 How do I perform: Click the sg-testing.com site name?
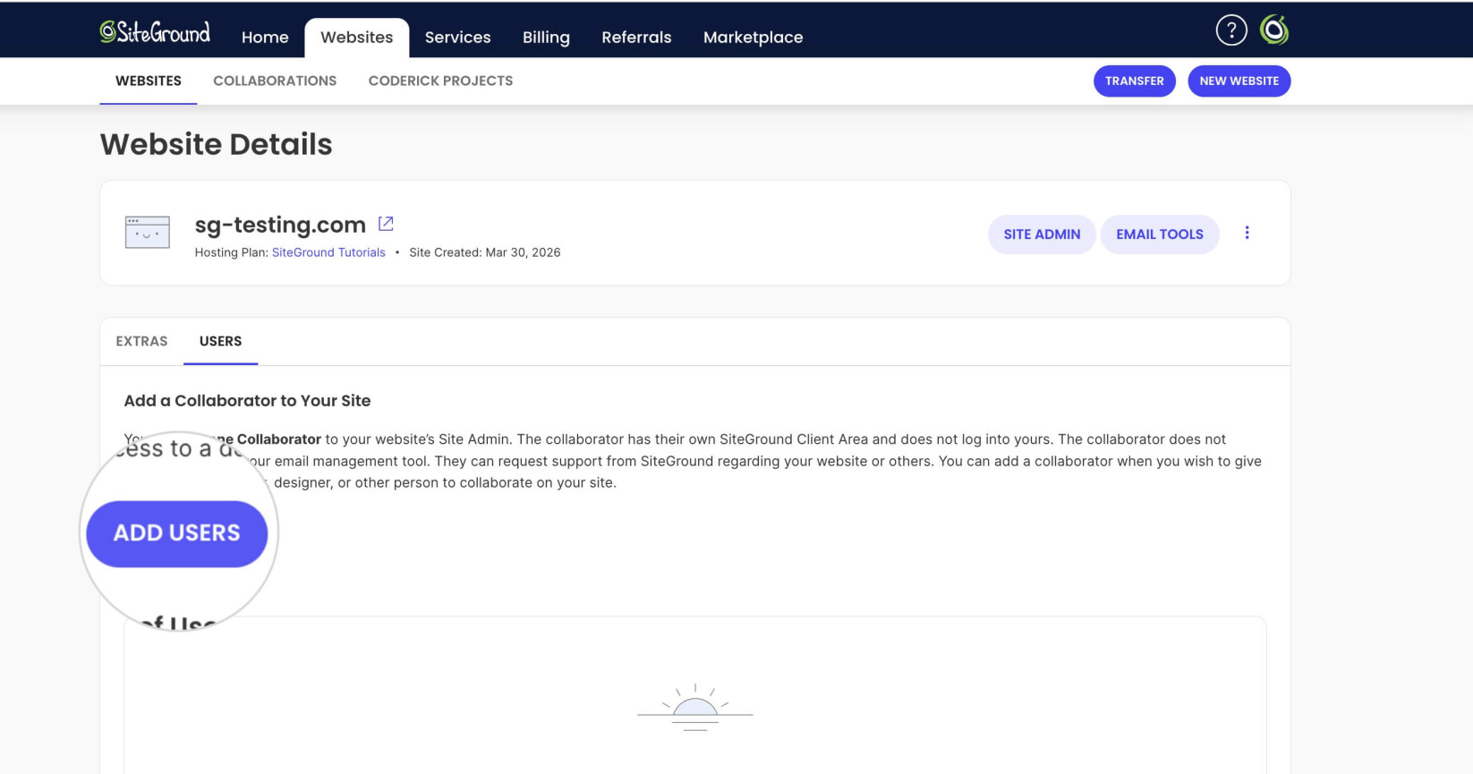tap(280, 225)
